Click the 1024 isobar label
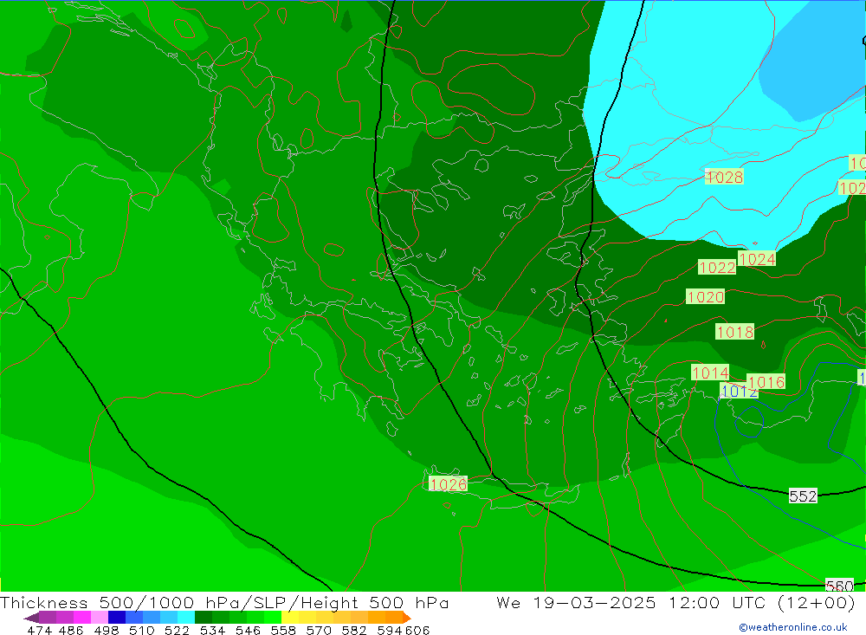The image size is (866, 635). coord(757,259)
